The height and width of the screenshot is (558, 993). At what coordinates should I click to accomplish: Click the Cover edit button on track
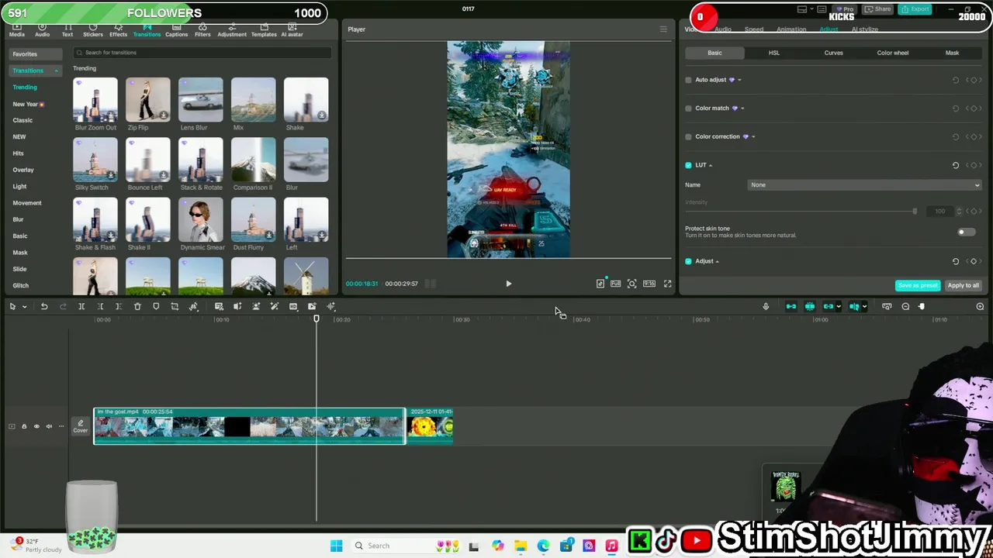click(x=81, y=427)
